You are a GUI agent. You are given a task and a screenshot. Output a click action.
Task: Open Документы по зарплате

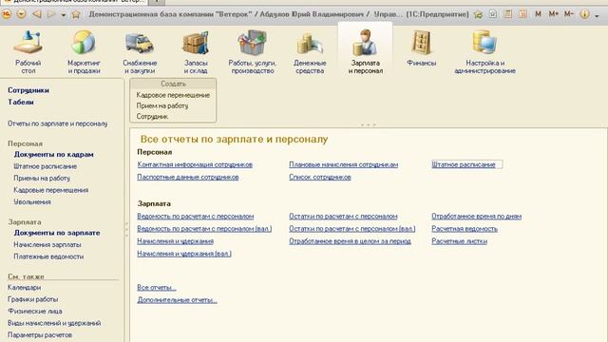coord(57,233)
